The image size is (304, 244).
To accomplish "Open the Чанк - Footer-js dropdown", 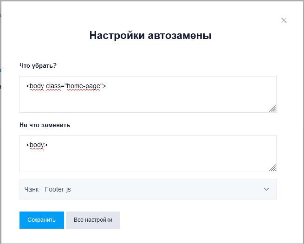I will coord(148,189).
